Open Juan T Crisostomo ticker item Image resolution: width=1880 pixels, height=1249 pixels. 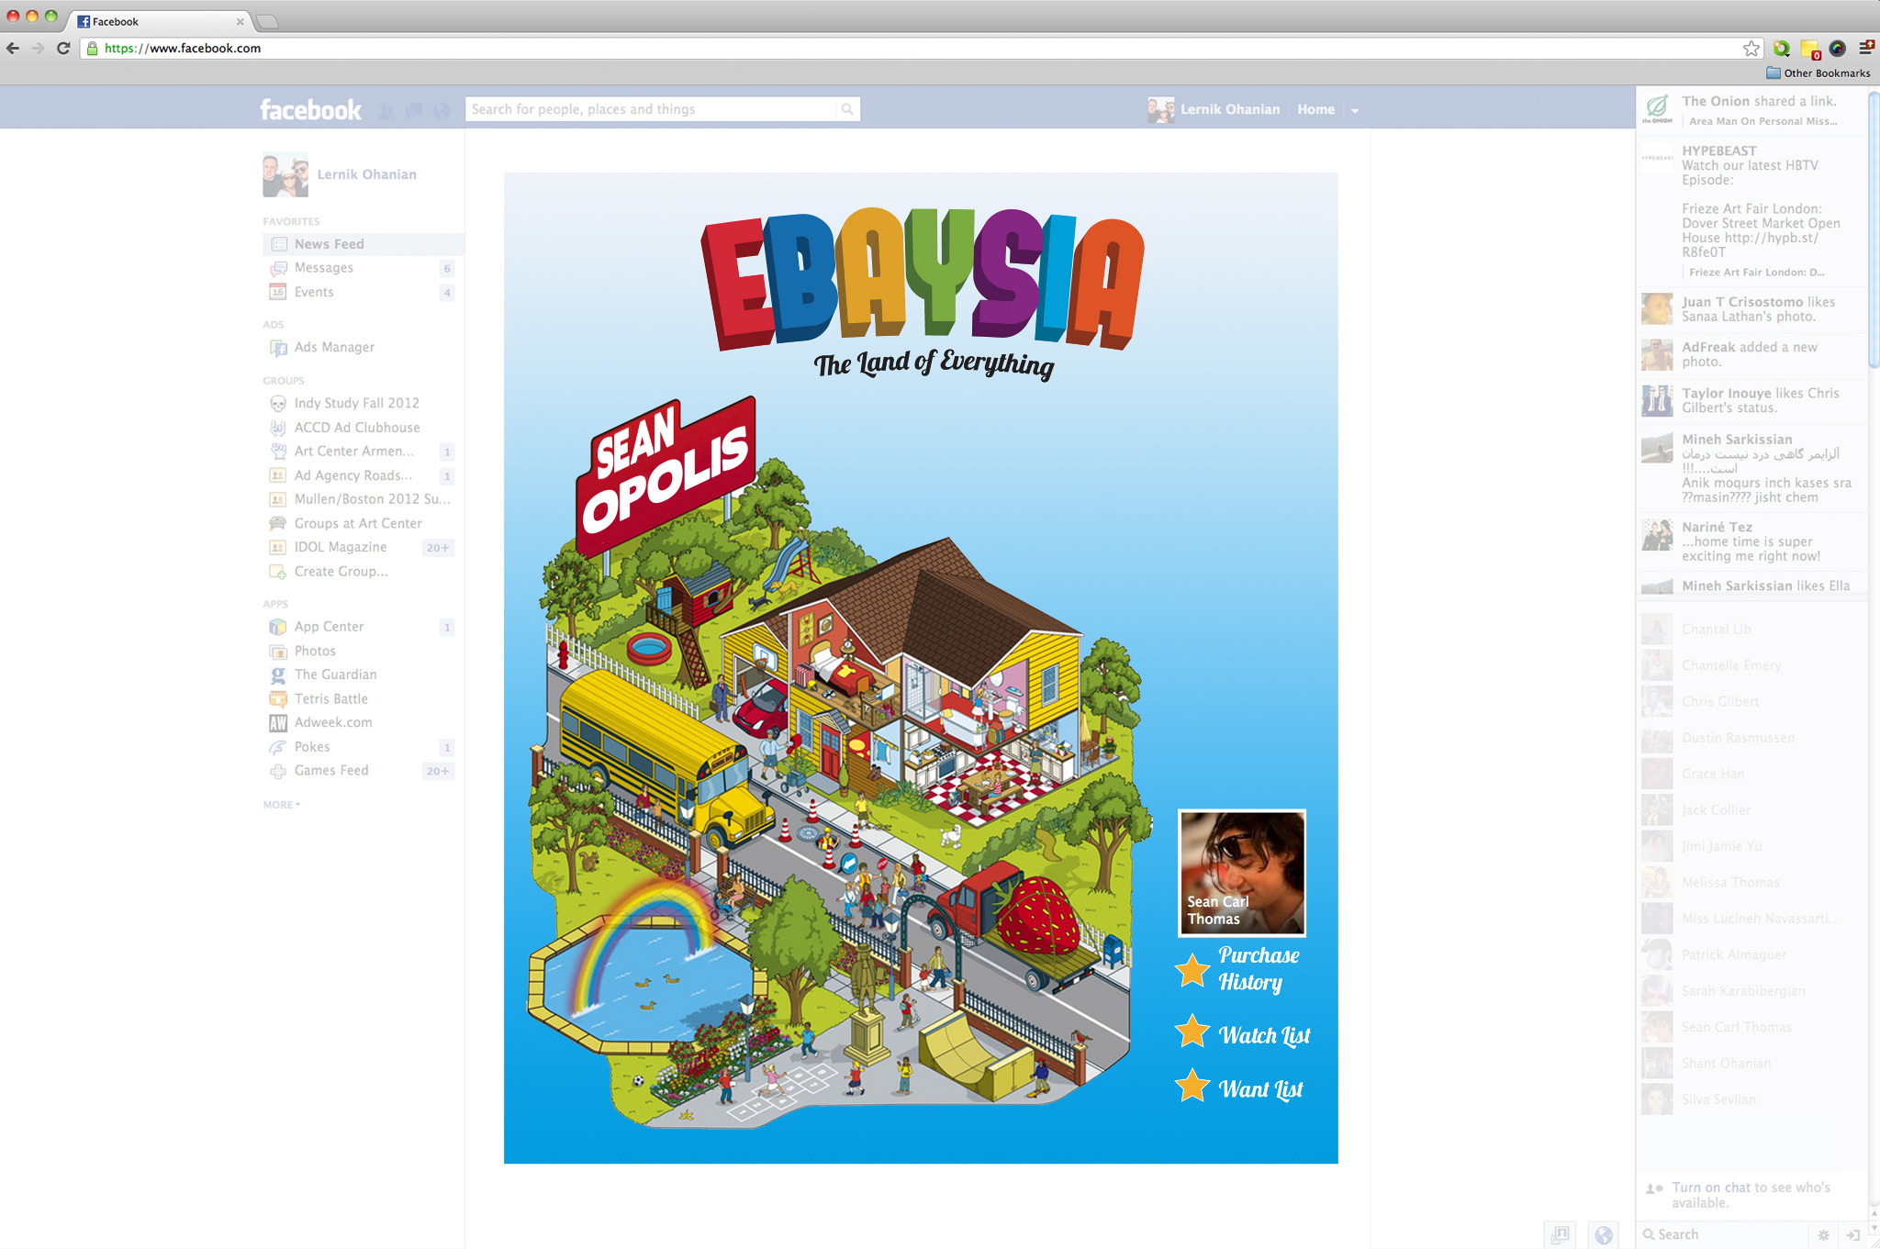coord(1751,309)
